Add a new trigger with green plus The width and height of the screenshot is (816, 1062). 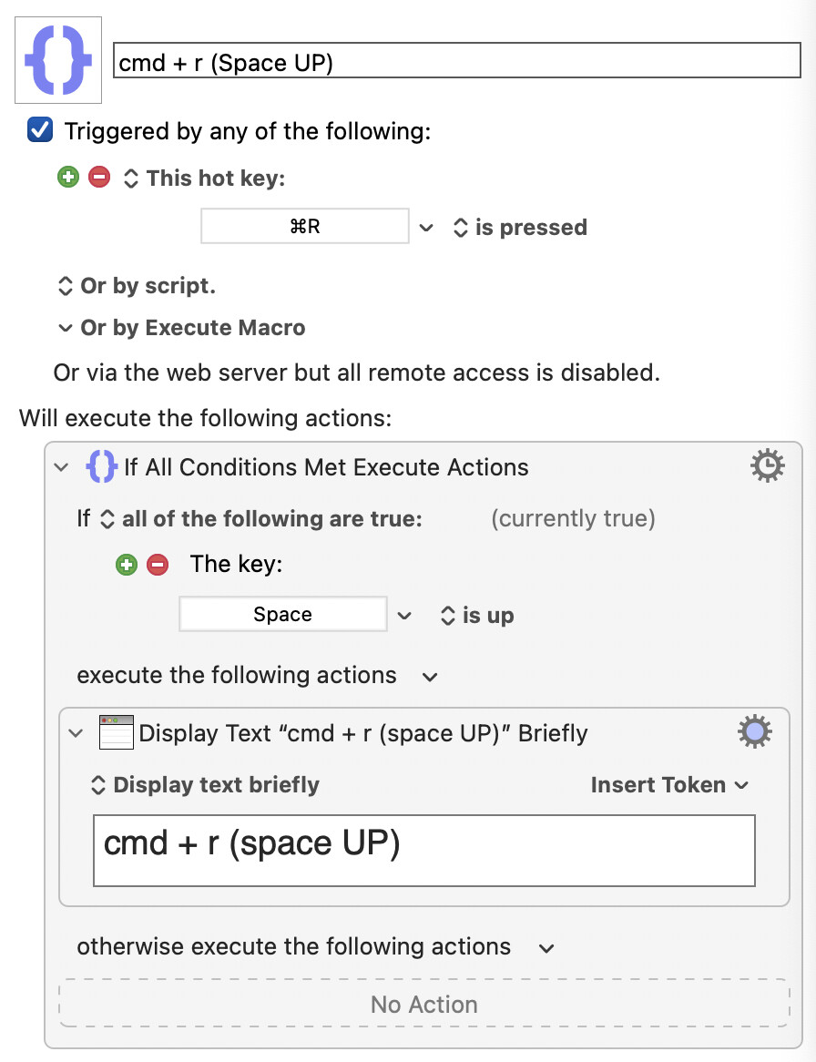tap(67, 178)
